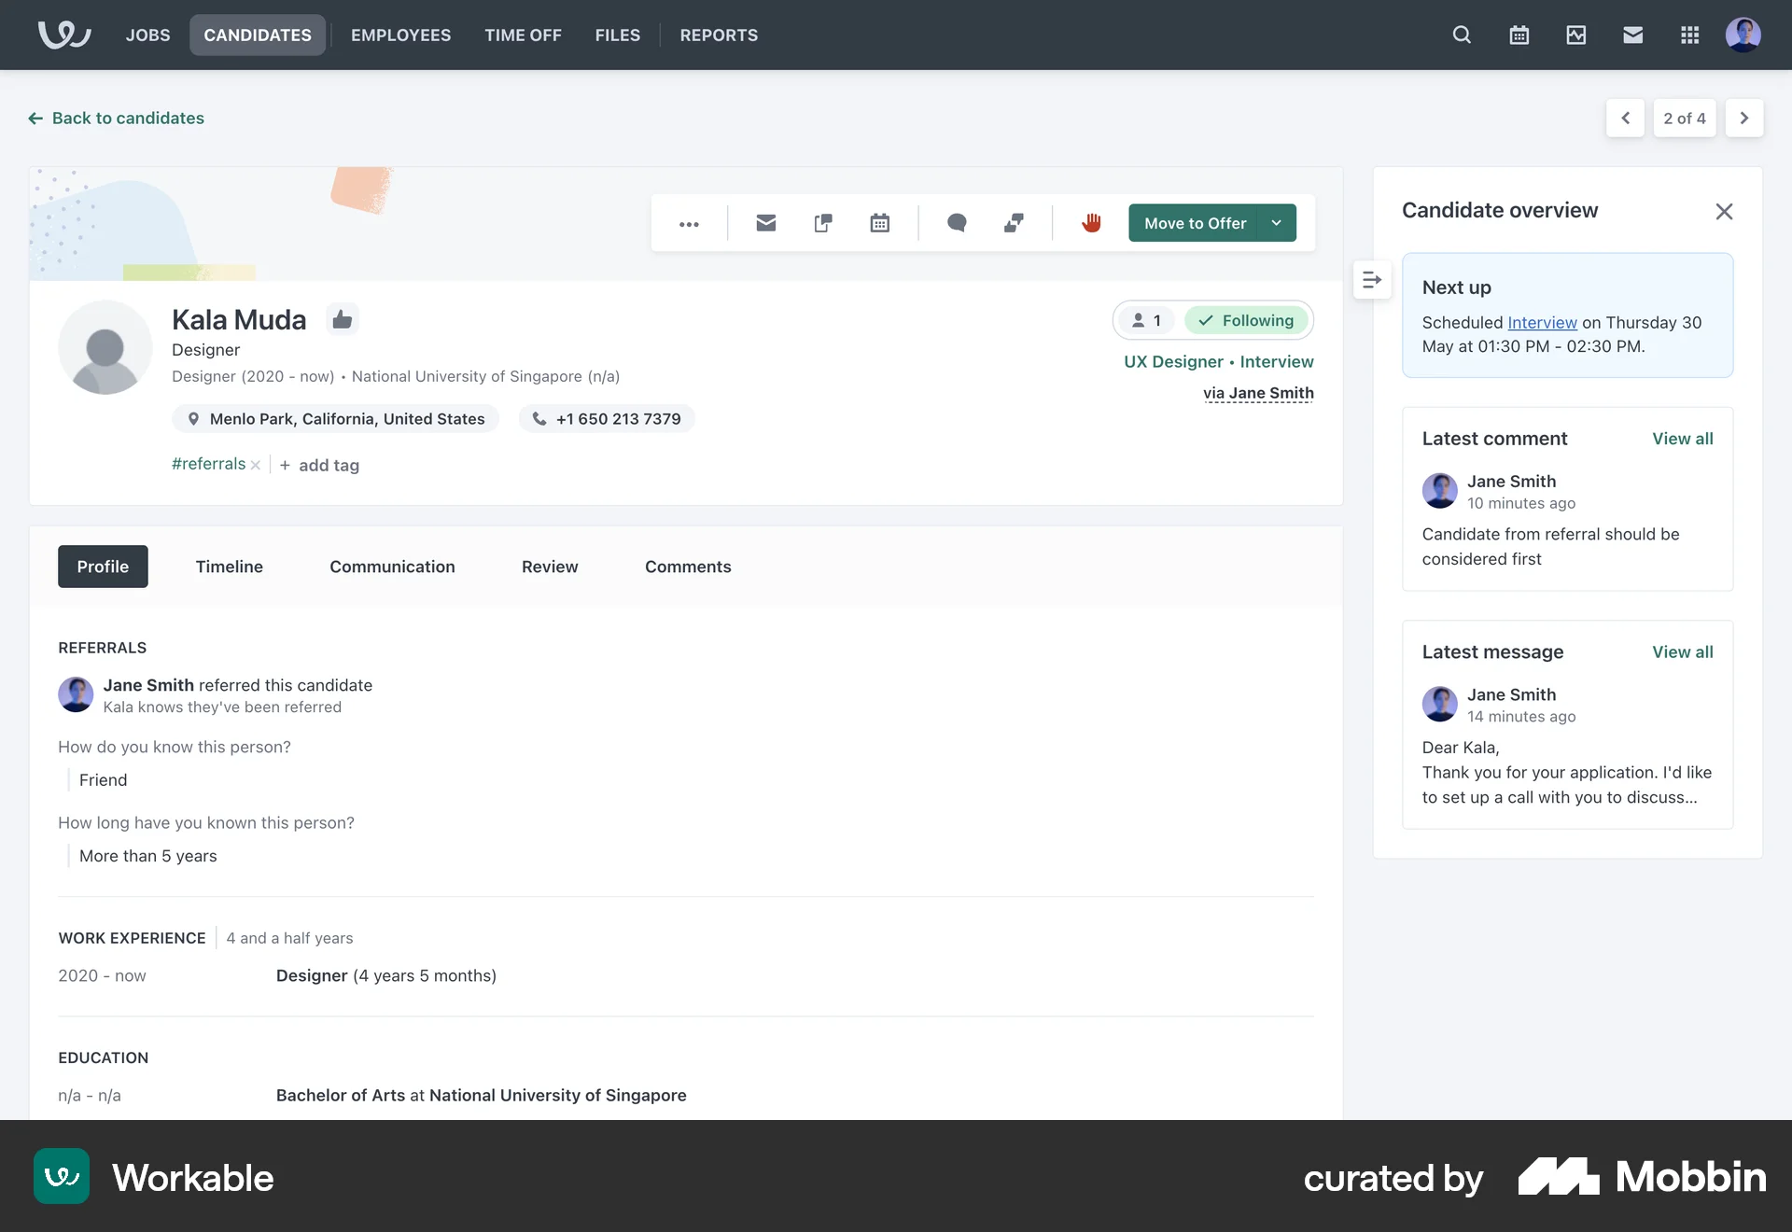Click the evaluation icon next to comment bubble
1792x1232 pixels.
tap(1013, 223)
